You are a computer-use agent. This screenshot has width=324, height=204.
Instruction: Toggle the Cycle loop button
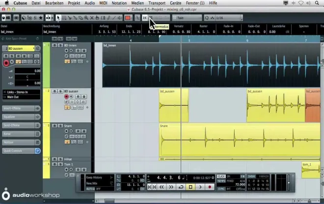tap(181, 187)
